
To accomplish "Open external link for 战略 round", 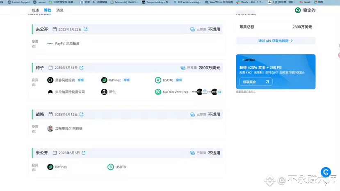I will pos(82,114).
